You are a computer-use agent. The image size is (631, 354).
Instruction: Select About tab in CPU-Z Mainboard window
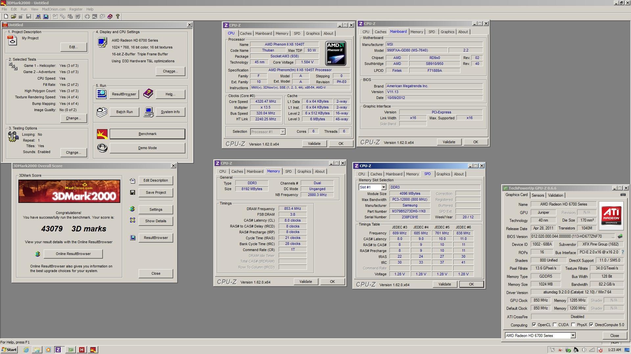tap(463, 32)
